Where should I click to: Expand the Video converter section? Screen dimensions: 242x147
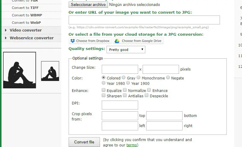[x=25, y=30]
